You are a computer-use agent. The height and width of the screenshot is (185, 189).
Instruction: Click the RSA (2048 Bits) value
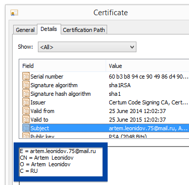[128, 136]
